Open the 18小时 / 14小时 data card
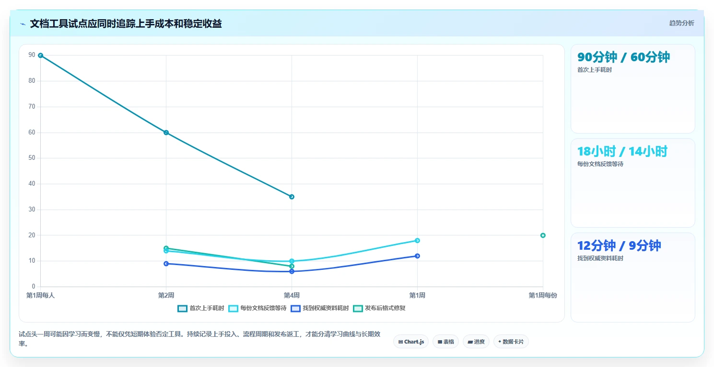 coord(632,183)
